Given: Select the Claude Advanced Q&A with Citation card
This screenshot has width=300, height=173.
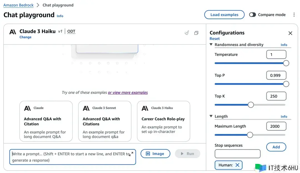Looking at the screenshot, I should pyautogui.click(x=46, y=121).
